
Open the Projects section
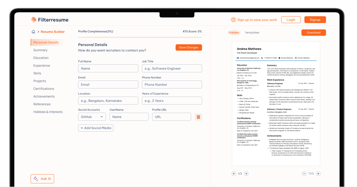pos(39,81)
